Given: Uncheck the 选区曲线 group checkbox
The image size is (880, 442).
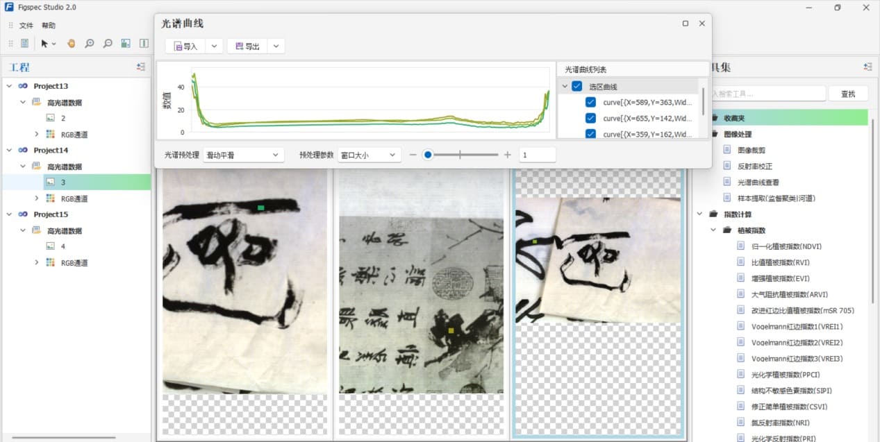Looking at the screenshot, I should click(x=577, y=87).
